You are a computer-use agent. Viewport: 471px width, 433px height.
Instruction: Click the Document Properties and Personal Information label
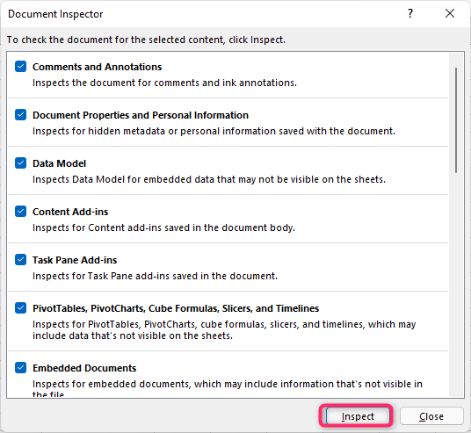141,115
